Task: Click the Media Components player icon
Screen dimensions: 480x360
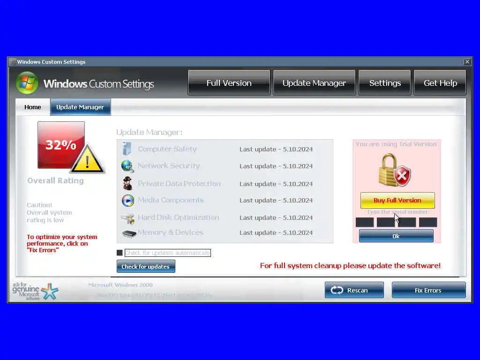Action: tap(127, 201)
